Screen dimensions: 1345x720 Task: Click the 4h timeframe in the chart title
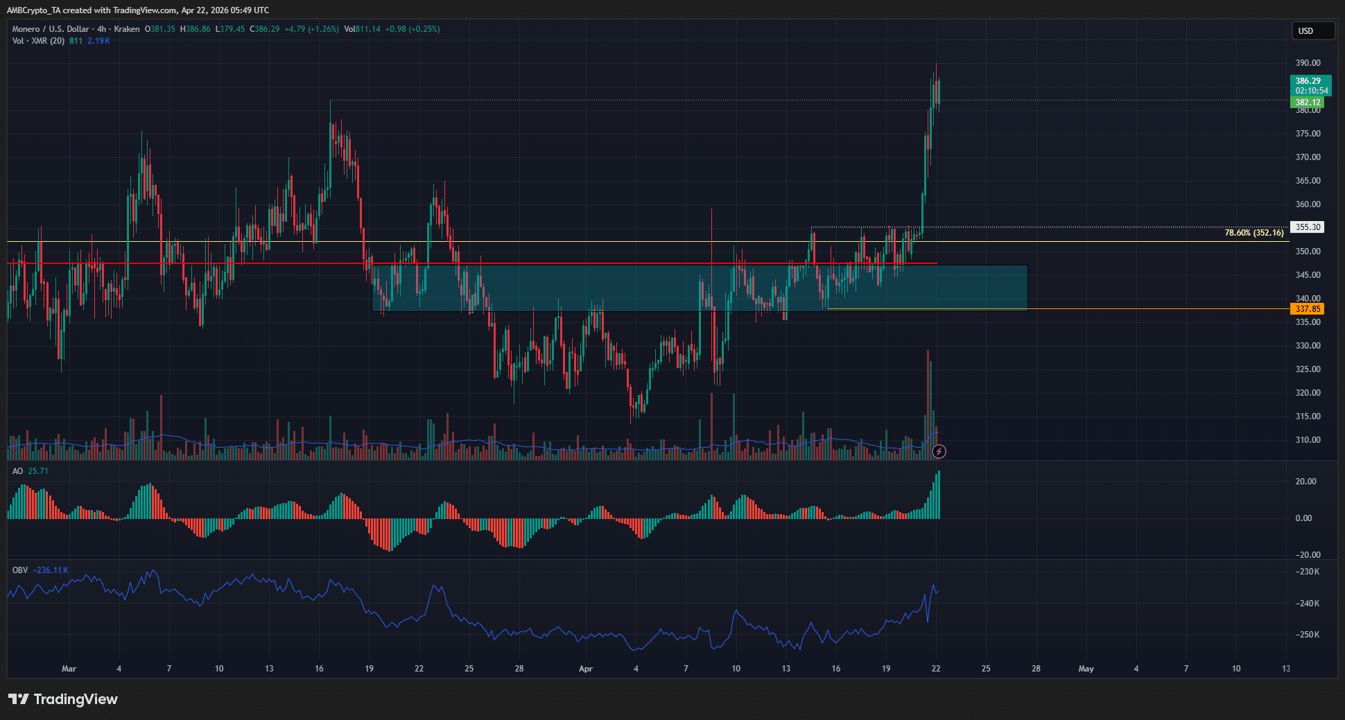point(102,29)
